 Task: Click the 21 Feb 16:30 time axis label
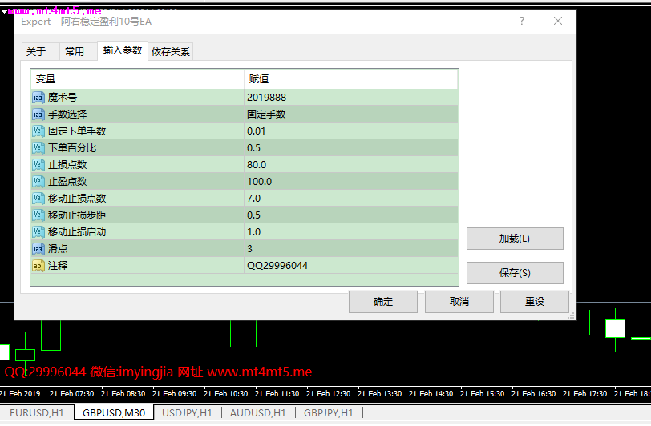533,394
